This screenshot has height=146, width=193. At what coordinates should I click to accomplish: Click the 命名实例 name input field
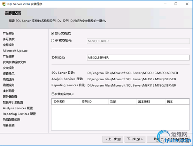[138, 41]
